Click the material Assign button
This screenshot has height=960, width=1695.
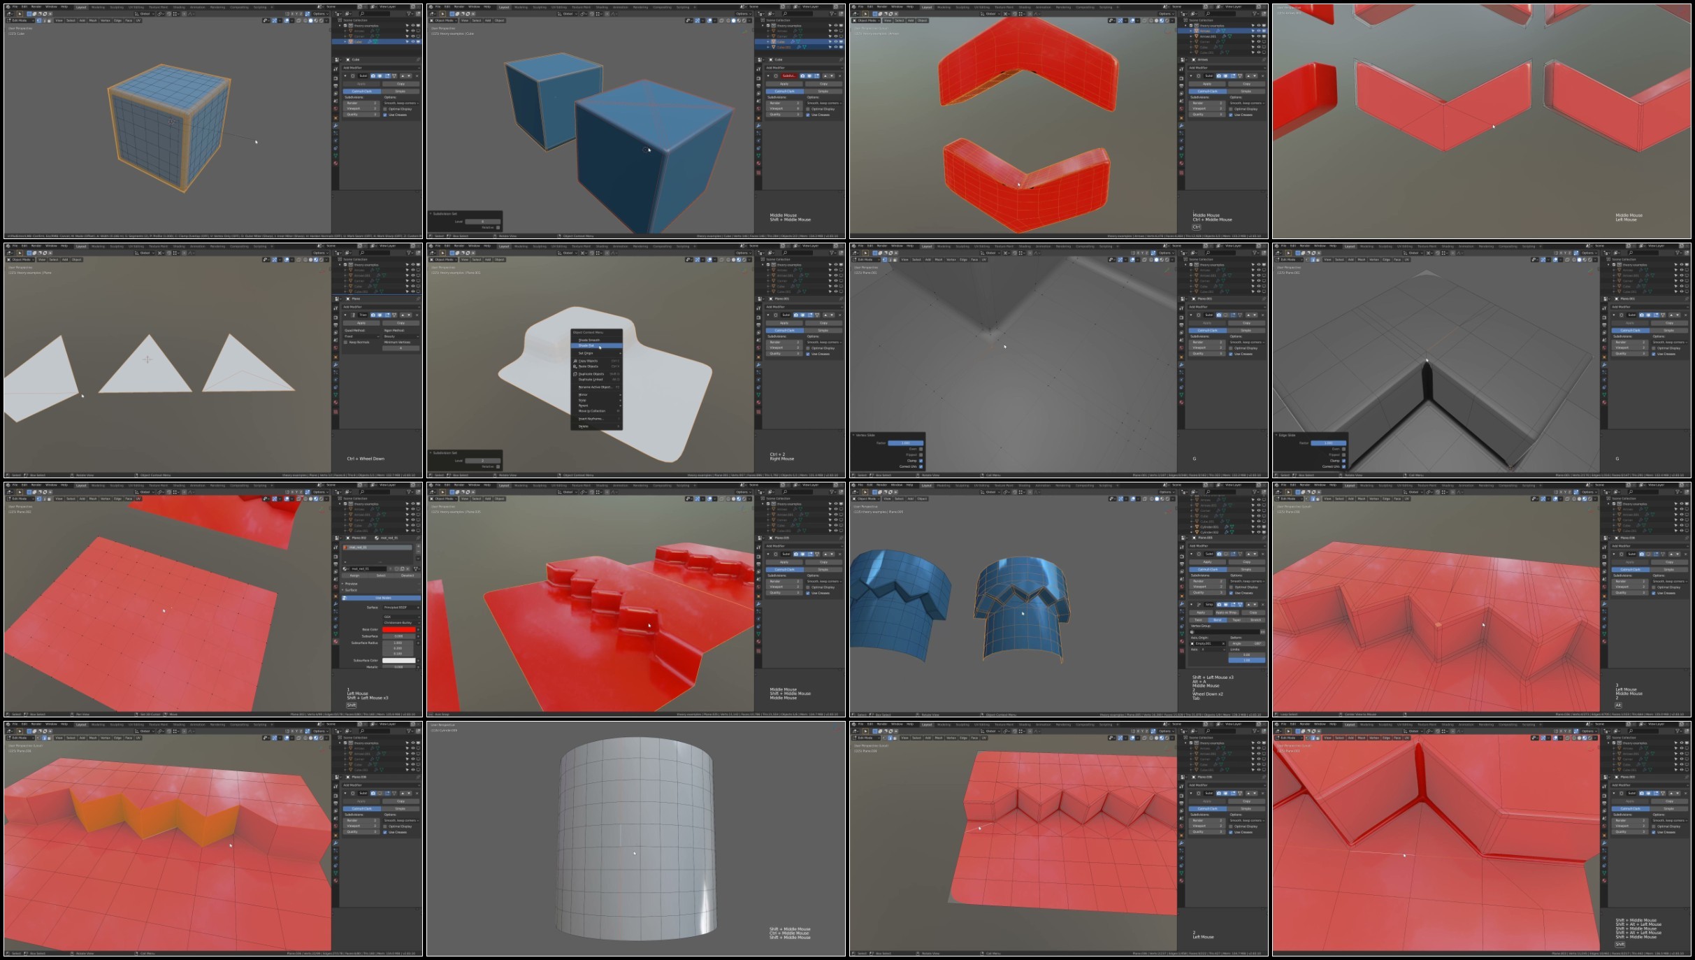click(354, 575)
